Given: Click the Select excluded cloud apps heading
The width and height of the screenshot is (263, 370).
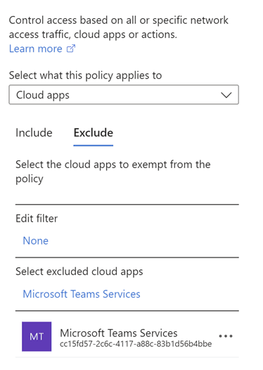Looking at the screenshot, I should [x=79, y=272].
